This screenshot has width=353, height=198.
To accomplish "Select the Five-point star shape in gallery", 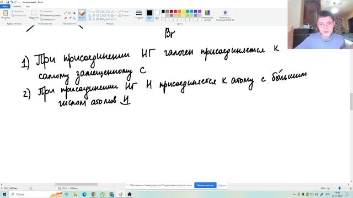I will pyautogui.click(x=98, y=19).
